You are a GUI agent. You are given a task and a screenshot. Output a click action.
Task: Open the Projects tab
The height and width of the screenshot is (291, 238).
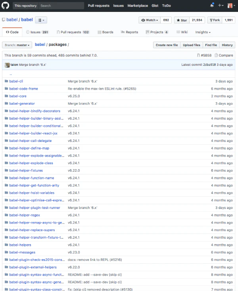click(x=157, y=32)
